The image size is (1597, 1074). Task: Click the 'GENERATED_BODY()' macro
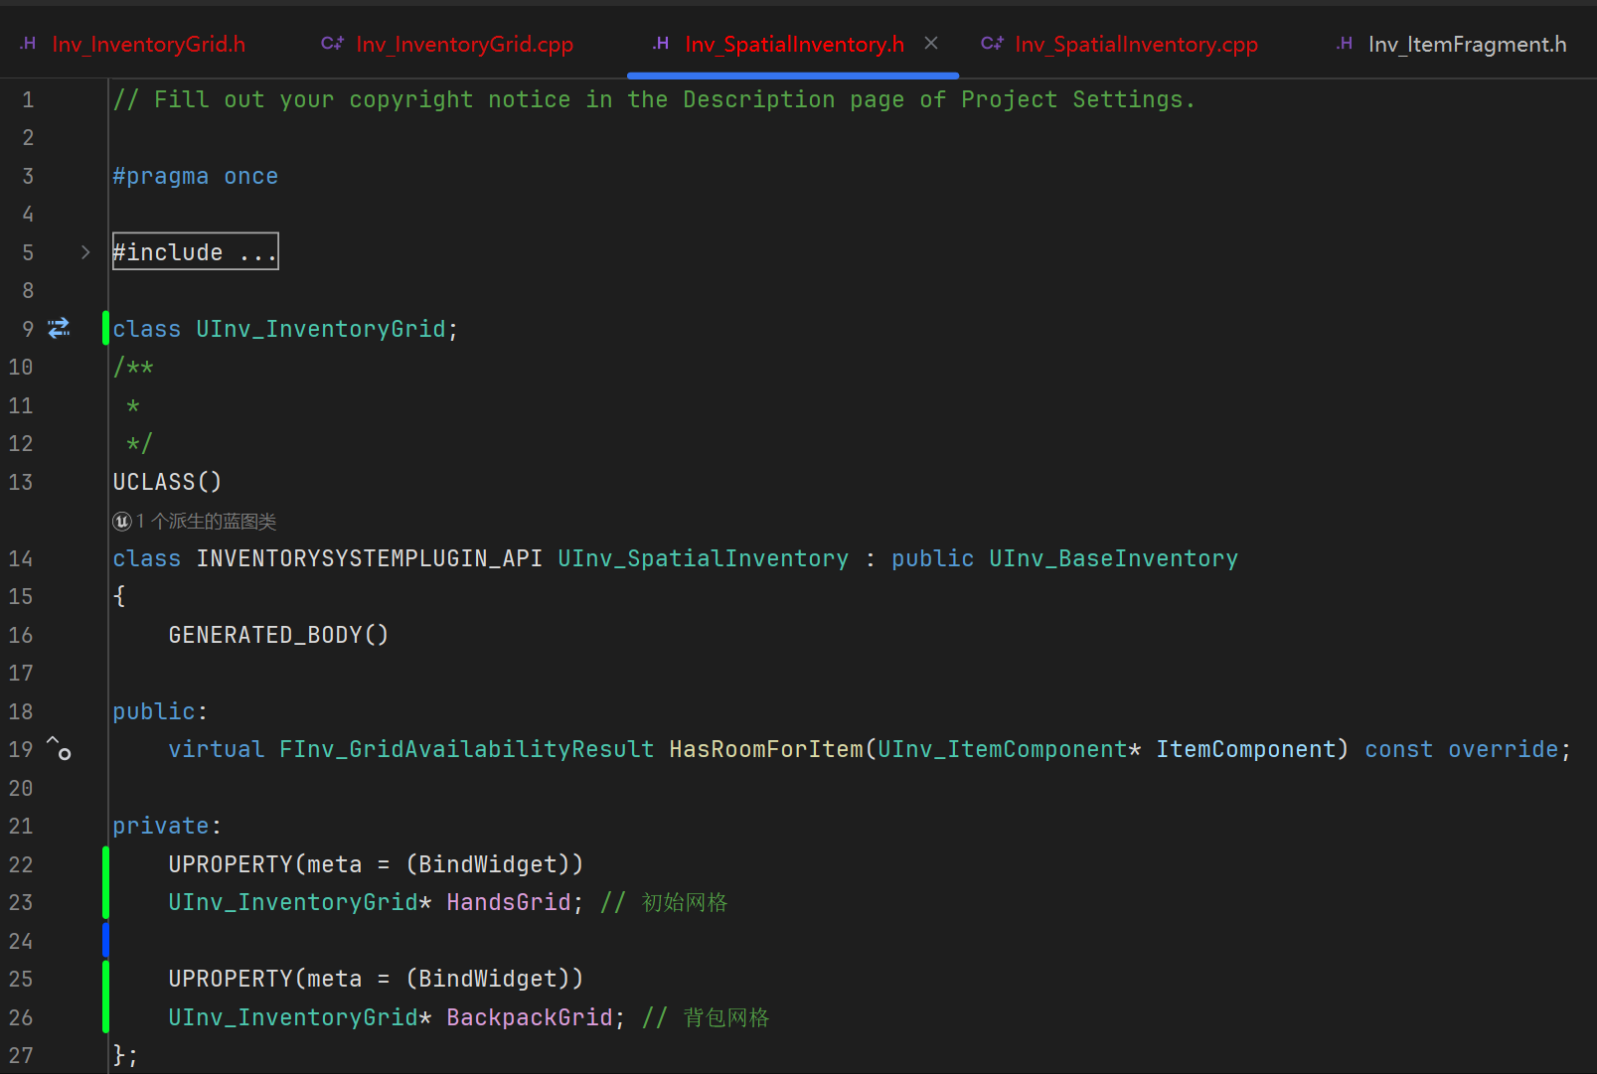tap(278, 635)
